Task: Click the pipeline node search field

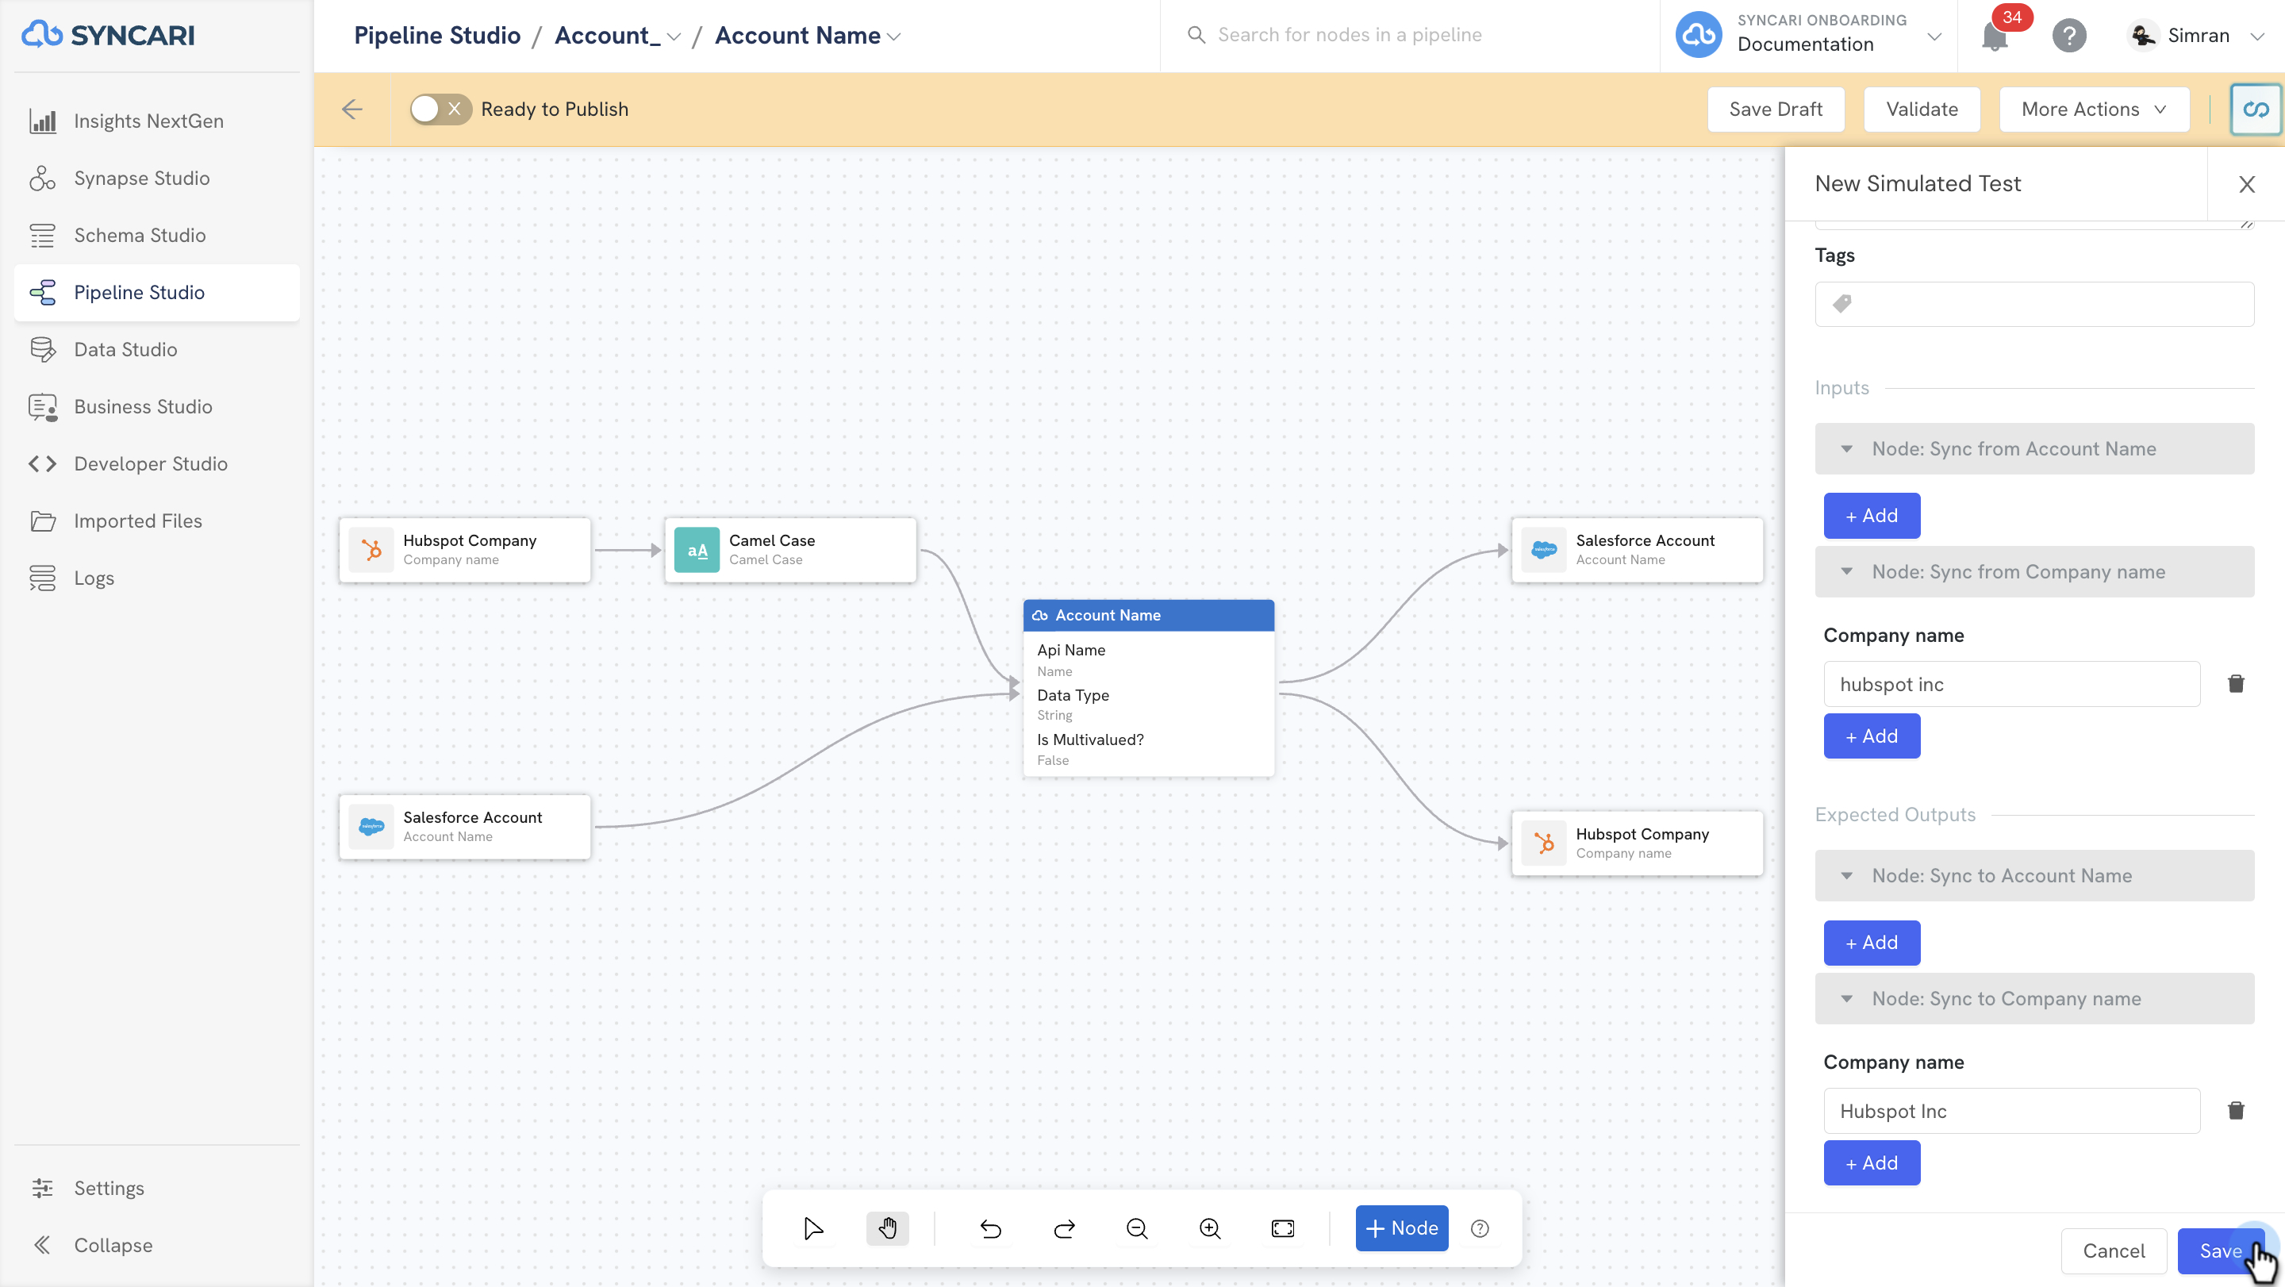Action: [1411, 35]
